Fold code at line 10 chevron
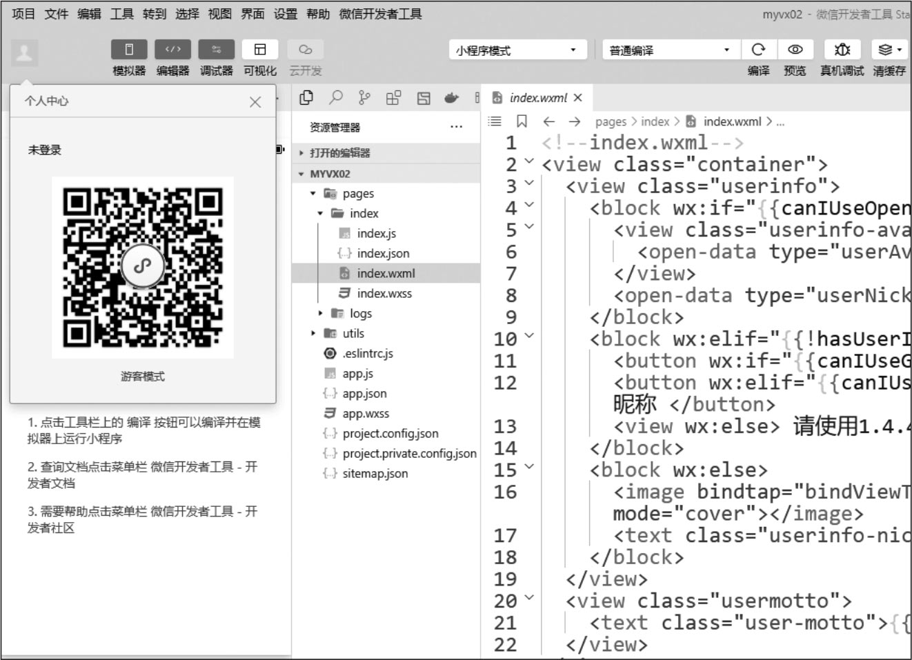912x660 pixels. point(529,337)
